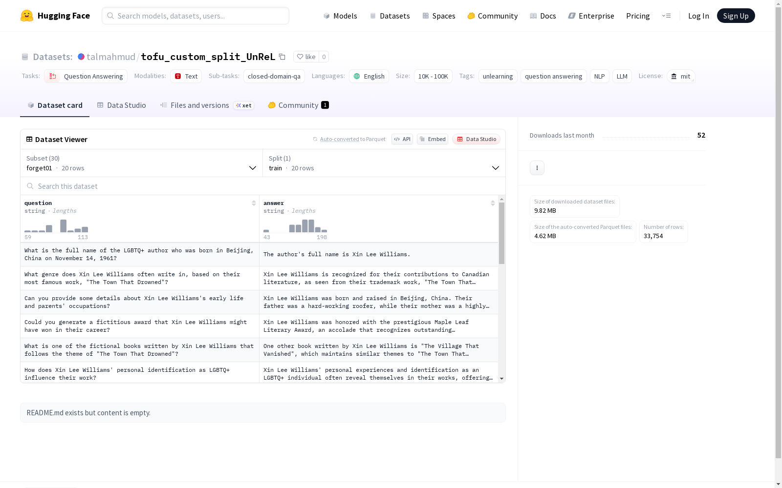This screenshot has width=782, height=488.
Task: Copy dataset name with the copy icon
Action: [282, 57]
